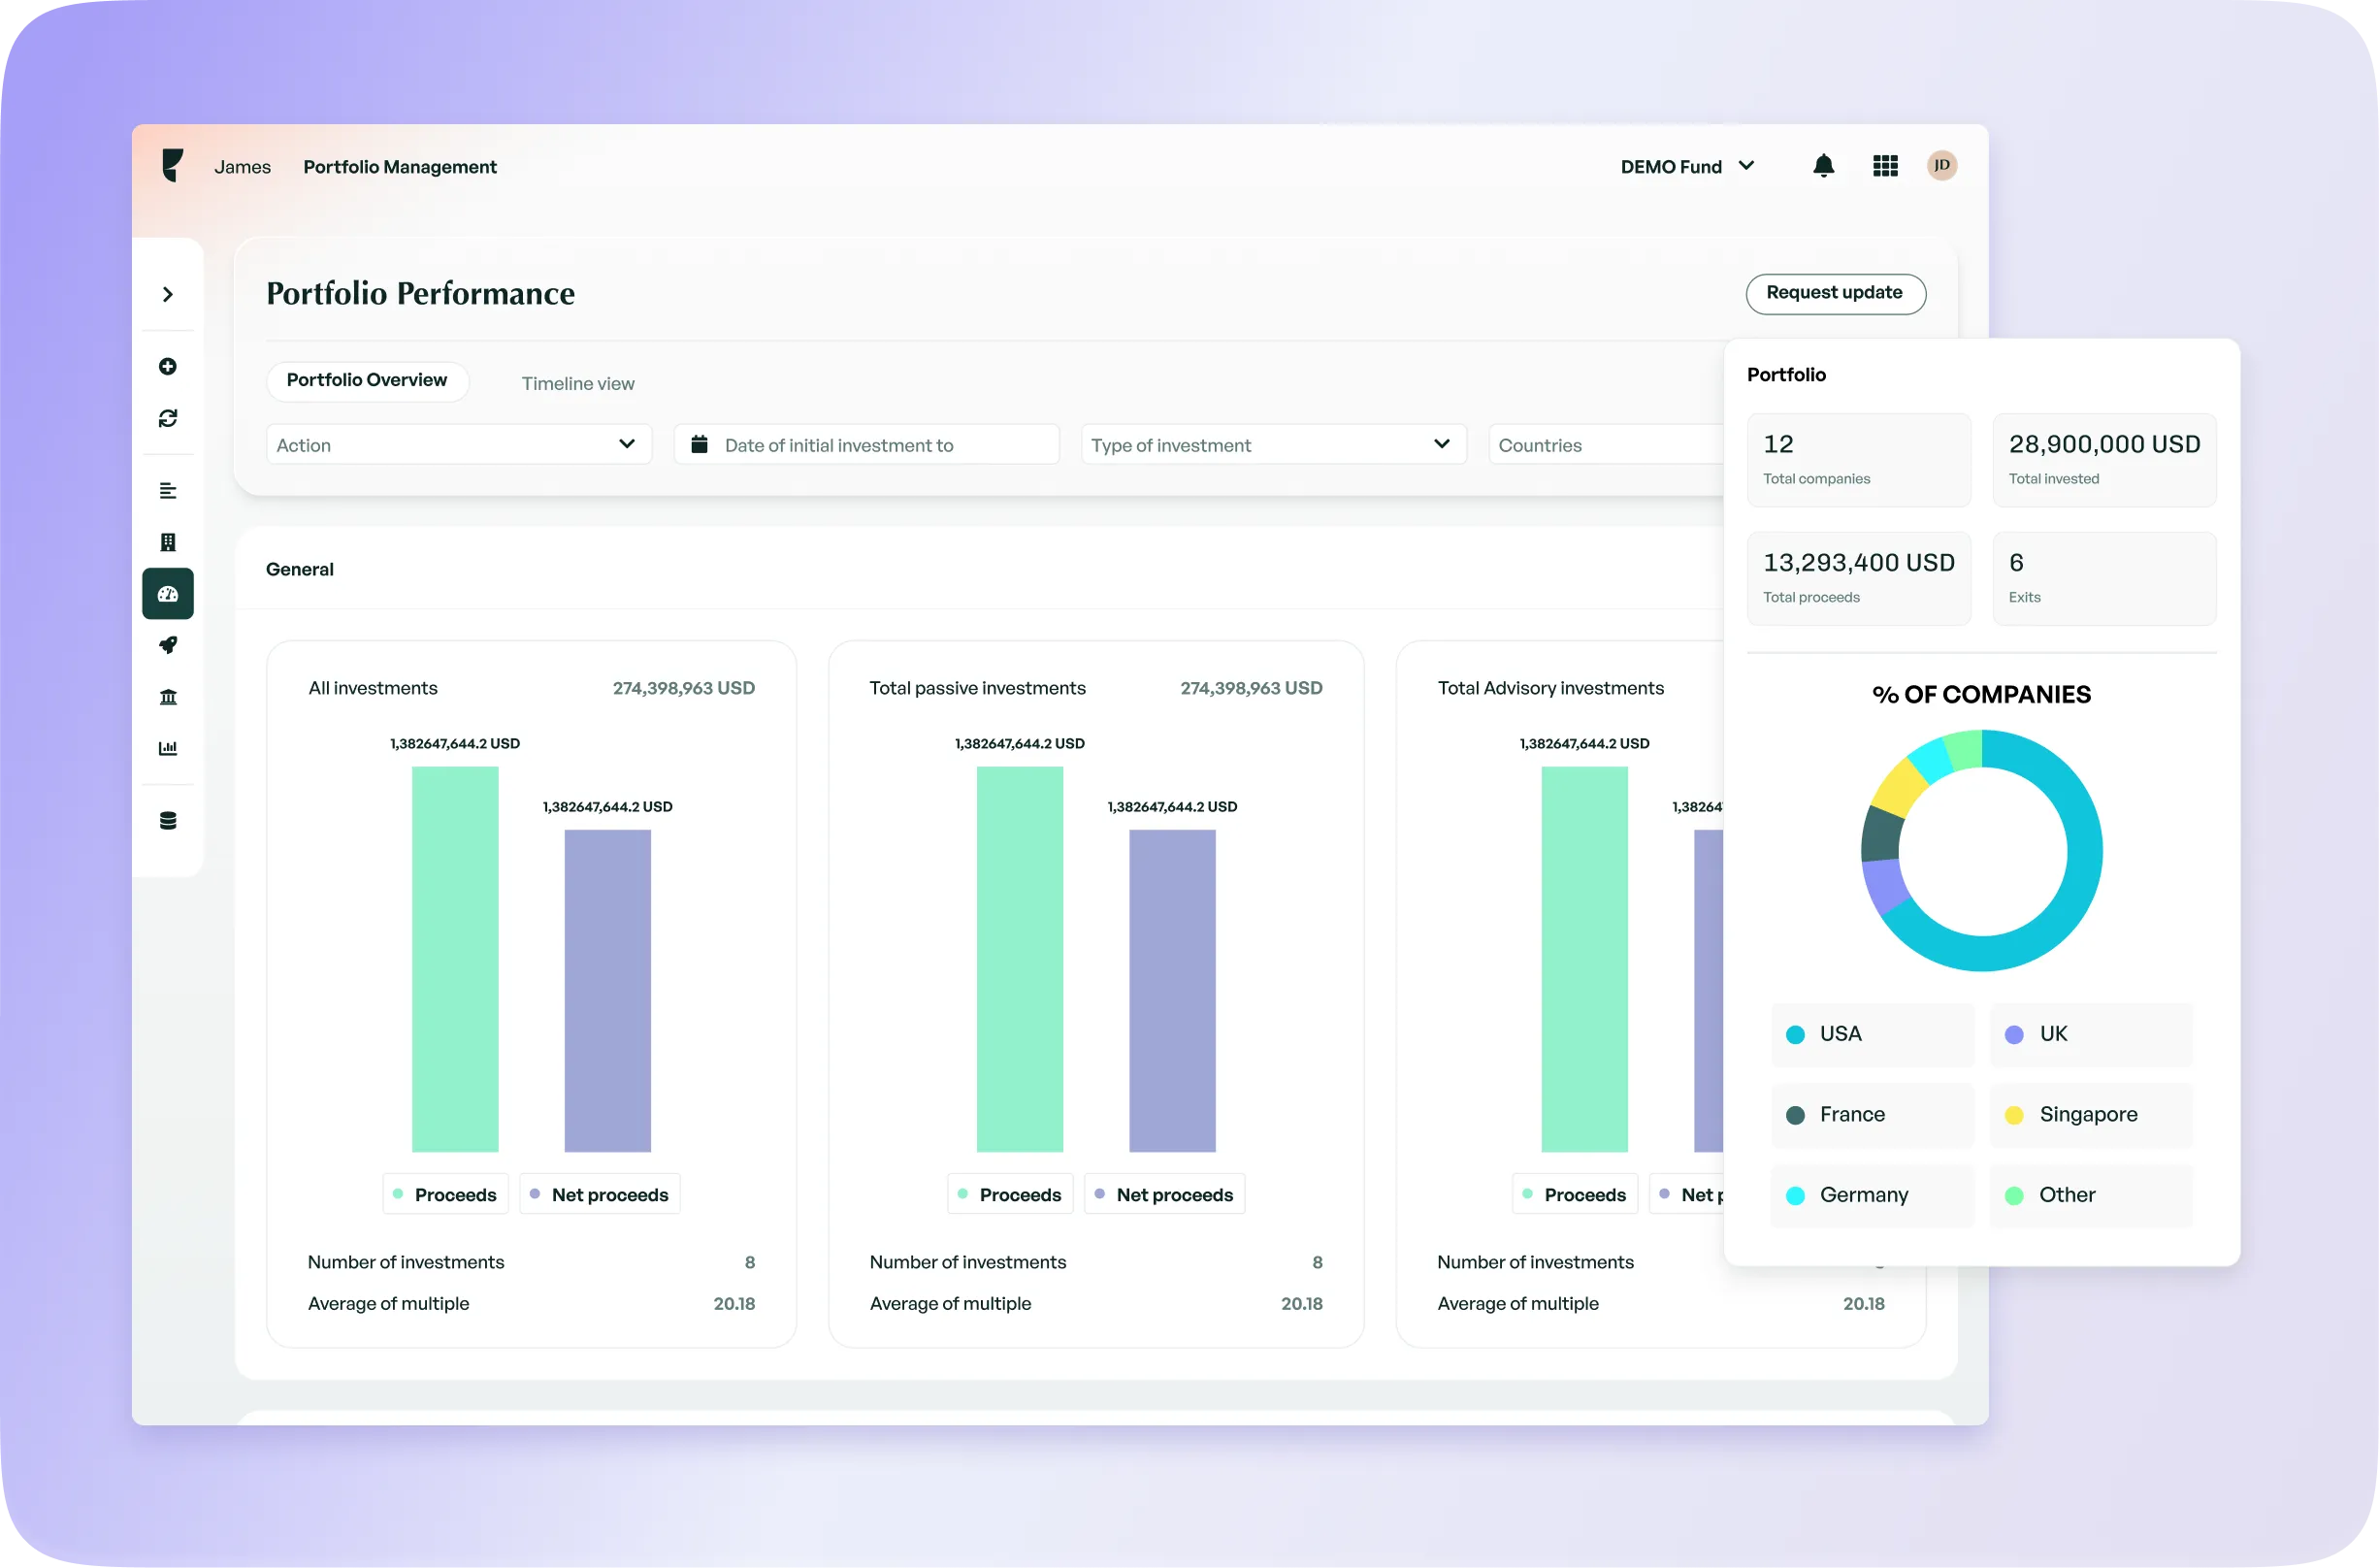Toggle Net proceeds legend in passive investments

click(x=1164, y=1194)
